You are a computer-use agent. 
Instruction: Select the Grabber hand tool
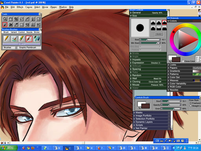(x=11, y=19)
